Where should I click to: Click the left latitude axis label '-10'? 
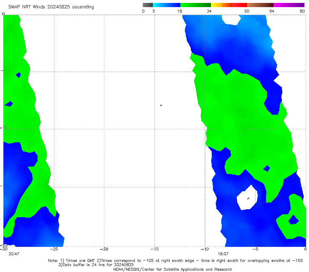tap(4, 128)
